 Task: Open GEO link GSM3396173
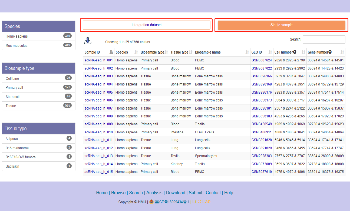tap(262, 100)
